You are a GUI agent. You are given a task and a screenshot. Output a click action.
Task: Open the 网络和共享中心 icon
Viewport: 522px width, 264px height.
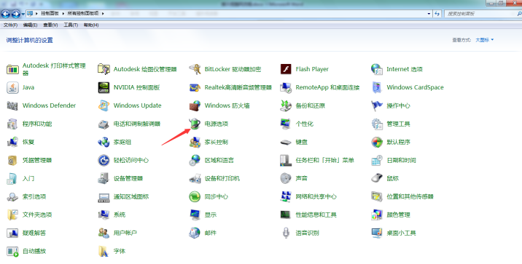pos(286,196)
